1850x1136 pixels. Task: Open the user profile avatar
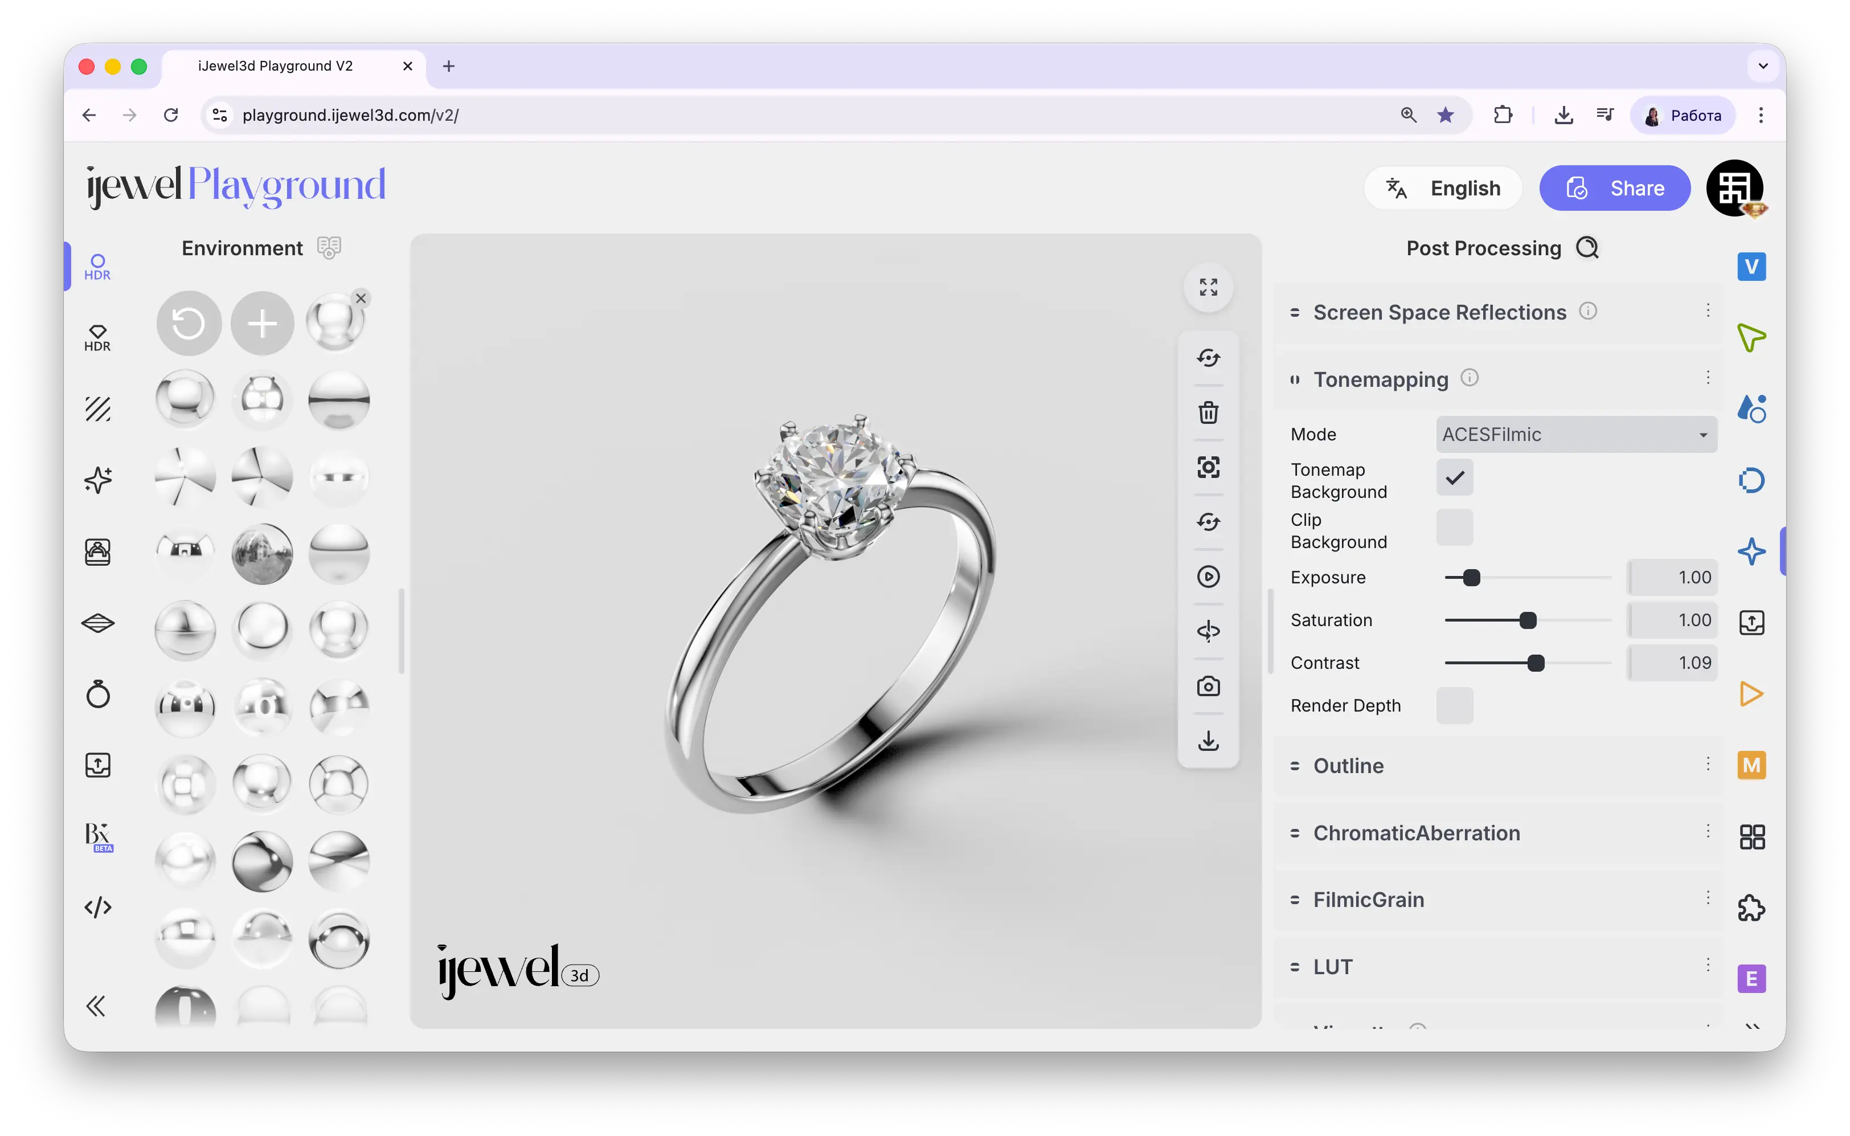point(1734,188)
